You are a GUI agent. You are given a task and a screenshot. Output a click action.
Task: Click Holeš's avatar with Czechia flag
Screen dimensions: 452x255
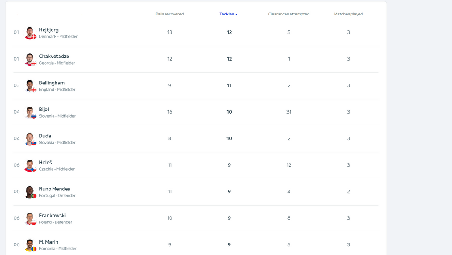point(30,166)
